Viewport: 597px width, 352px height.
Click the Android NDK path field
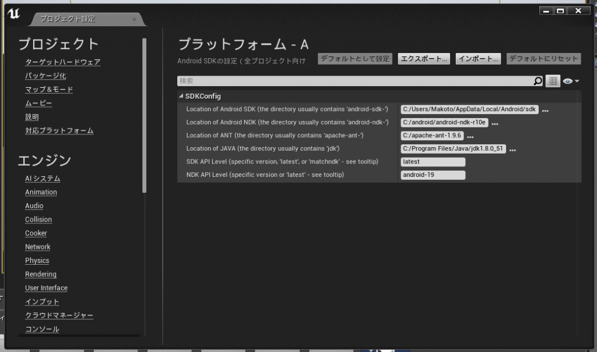[x=444, y=122]
